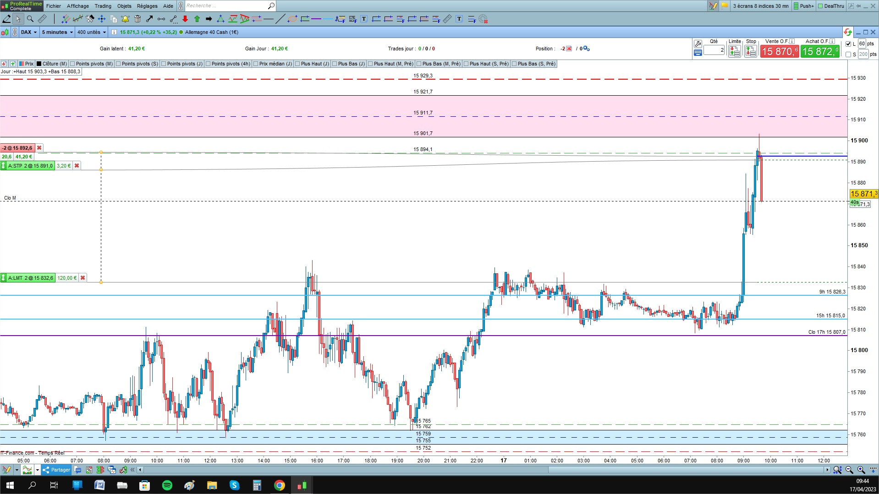The width and height of the screenshot is (879, 494).
Task: Click the green Achat O.F. buy price button
Action: pyautogui.click(x=820, y=51)
